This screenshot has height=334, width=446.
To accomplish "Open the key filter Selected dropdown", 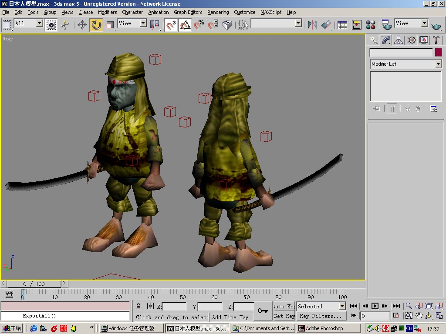I will click(342, 306).
